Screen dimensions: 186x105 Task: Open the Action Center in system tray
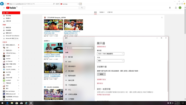[x=183, y=103]
